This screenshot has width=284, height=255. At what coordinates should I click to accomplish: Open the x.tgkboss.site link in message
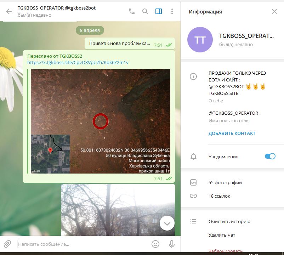click(x=78, y=63)
